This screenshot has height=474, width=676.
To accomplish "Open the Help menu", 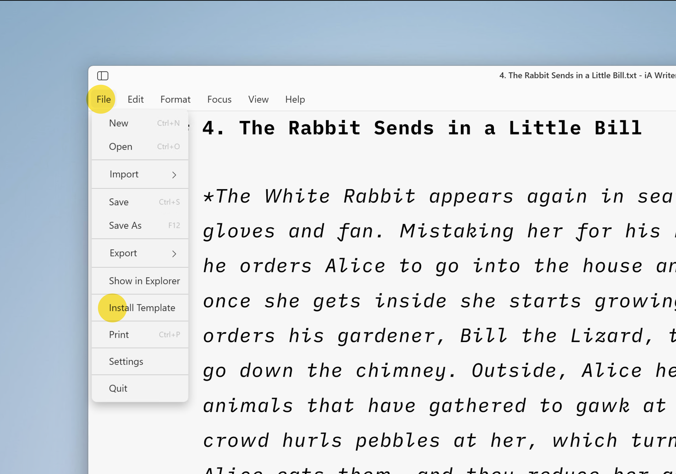I will pyautogui.click(x=295, y=99).
